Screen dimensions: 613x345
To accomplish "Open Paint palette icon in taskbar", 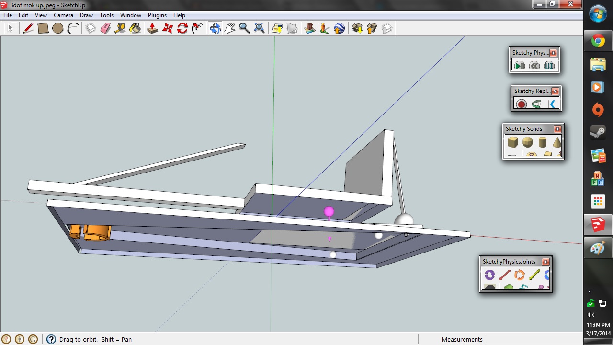I will click(598, 247).
